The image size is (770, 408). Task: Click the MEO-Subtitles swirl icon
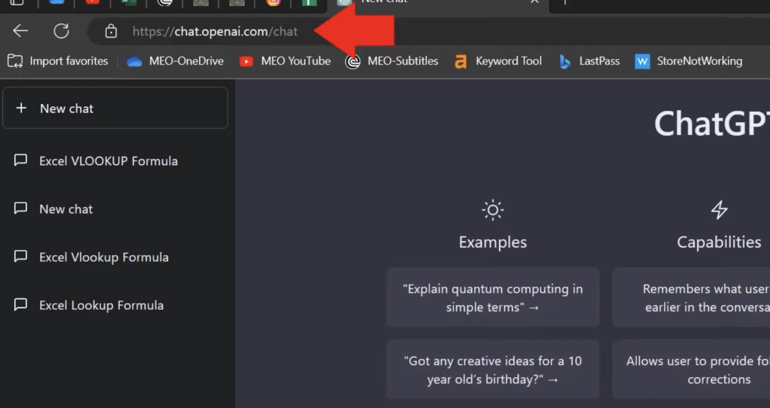353,62
